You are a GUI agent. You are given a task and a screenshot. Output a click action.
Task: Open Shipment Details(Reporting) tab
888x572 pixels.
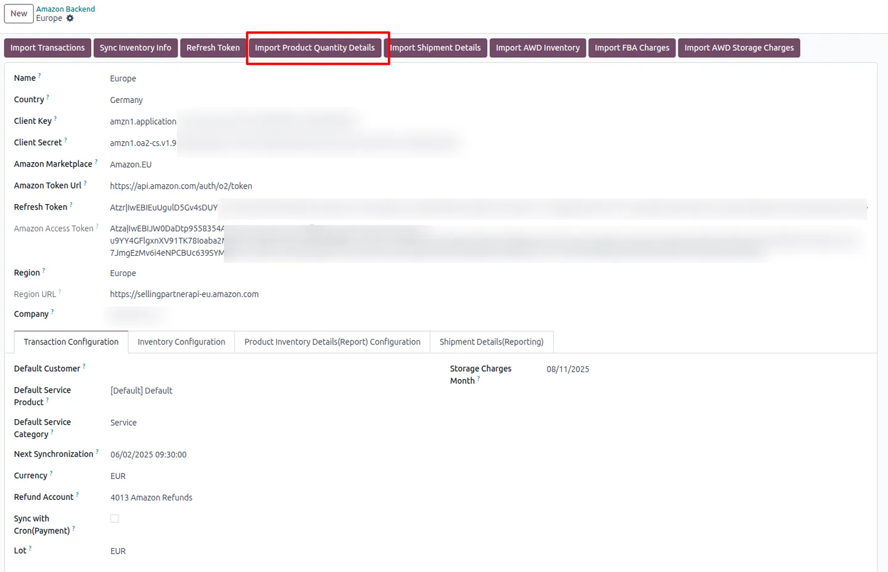pyautogui.click(x=491, y=342)
